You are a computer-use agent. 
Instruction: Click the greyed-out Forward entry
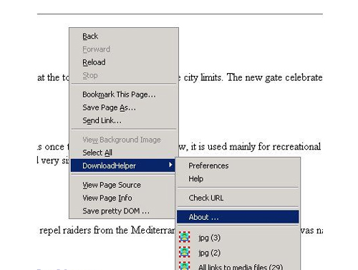click(124, 49)
